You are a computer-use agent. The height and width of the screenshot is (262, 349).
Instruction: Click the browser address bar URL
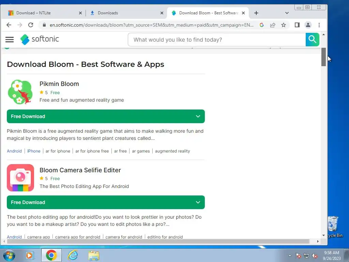pos(151,25)
